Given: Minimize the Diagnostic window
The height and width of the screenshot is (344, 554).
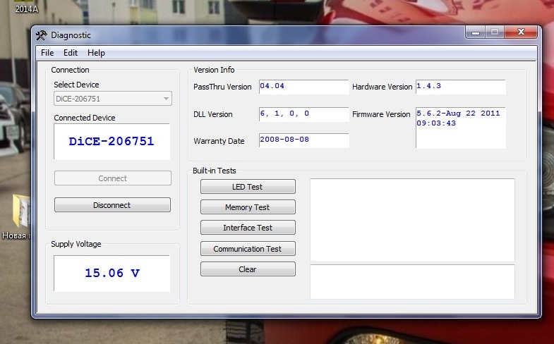Looking at the screenshot, I should coord(476,32).
